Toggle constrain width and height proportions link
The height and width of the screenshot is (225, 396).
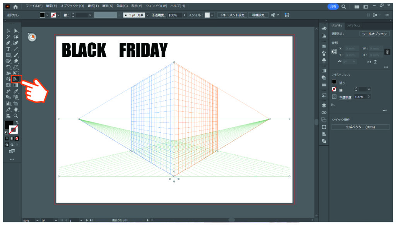tap(387, 52)
